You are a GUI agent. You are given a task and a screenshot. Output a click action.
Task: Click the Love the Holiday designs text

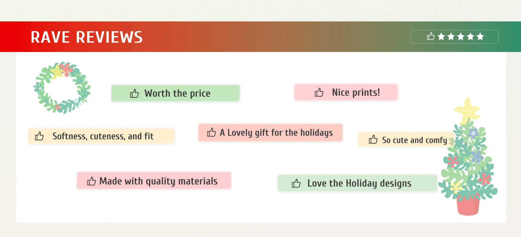click(x=359, y=183)
